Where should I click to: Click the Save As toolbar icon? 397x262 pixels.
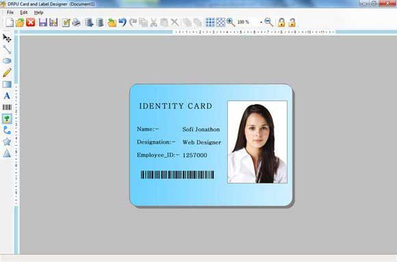[53, 23]
